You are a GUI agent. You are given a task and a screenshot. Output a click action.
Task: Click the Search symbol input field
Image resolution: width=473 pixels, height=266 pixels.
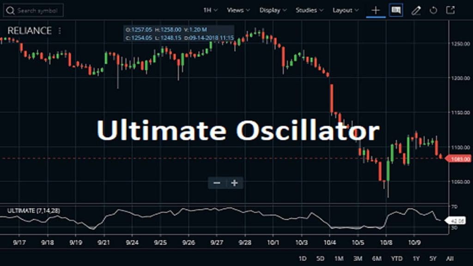point(33,10)
